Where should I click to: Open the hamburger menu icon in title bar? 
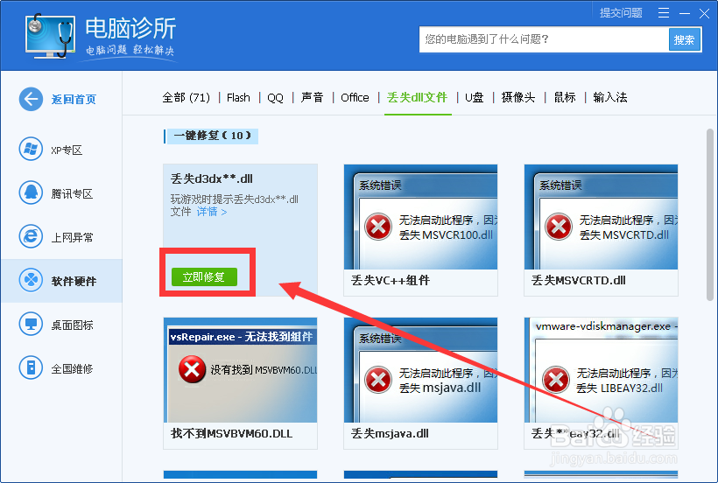664,13
